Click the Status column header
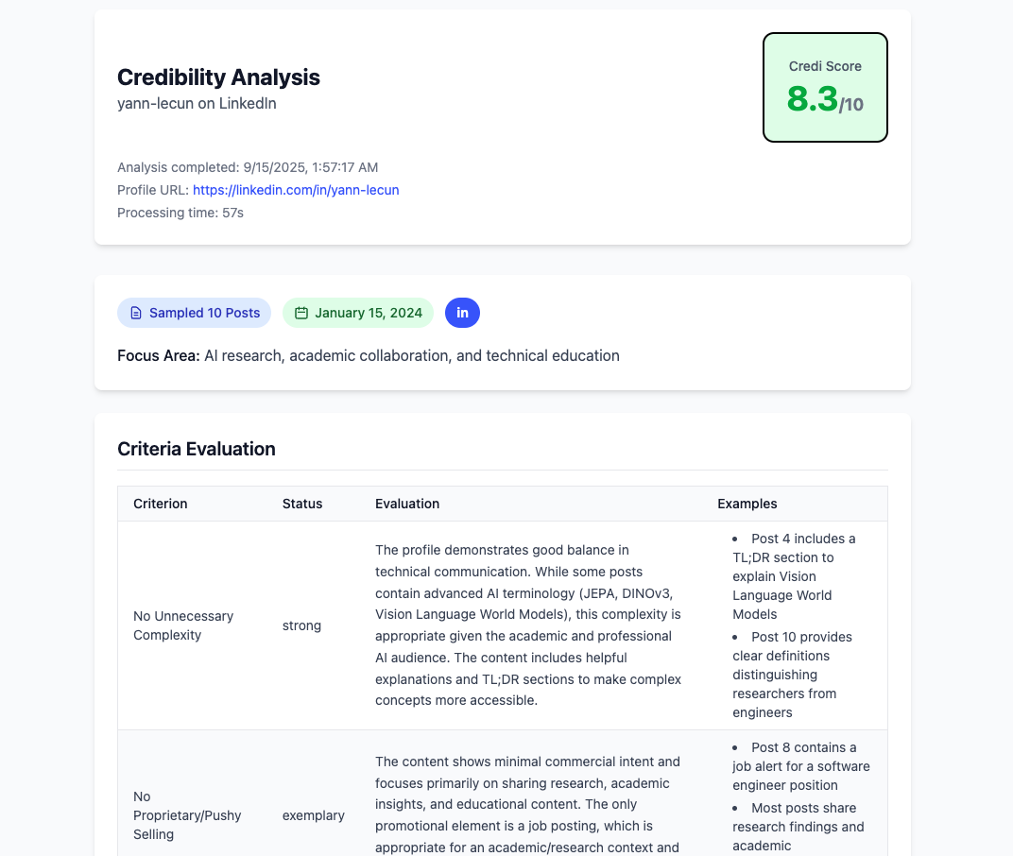 click(302, 504)
